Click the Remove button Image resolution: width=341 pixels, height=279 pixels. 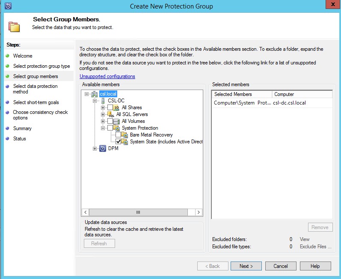point(320,227)
